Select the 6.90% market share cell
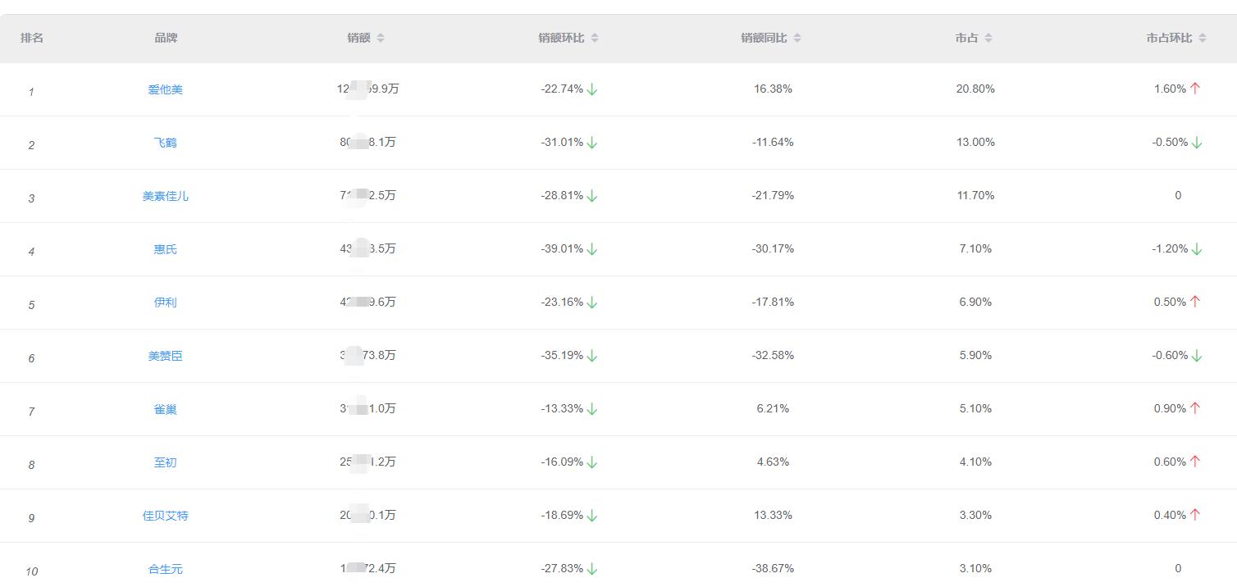This screenshot has height=587, width=1237. [975, 302]
